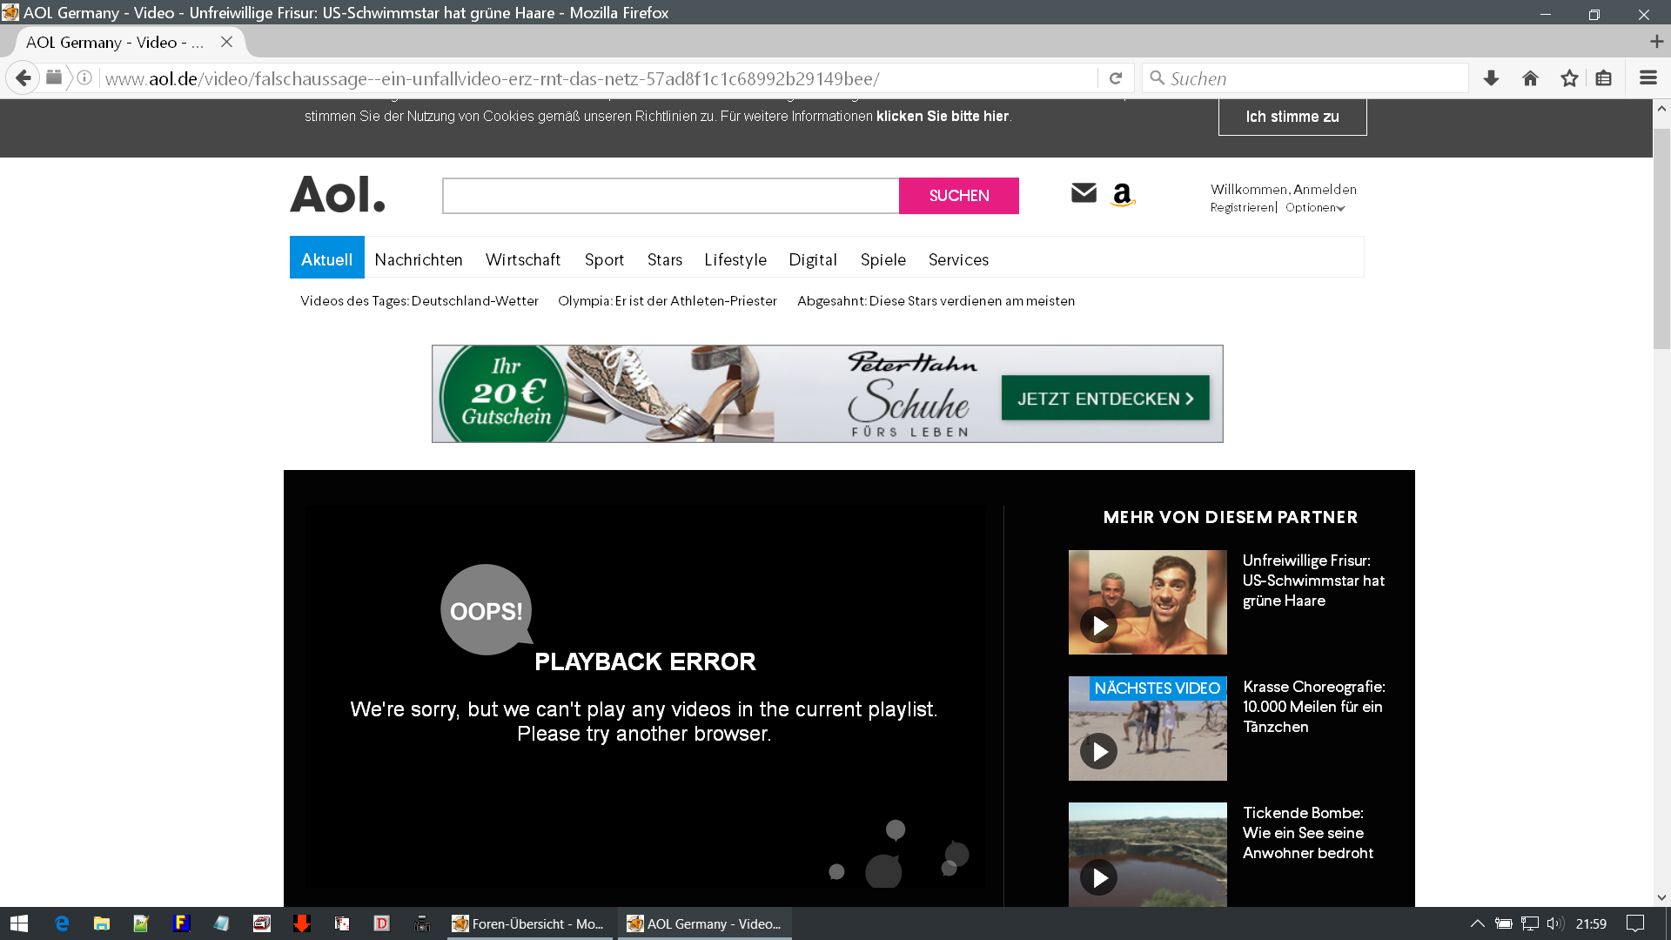The width and height of the screenshot is (1671, 940).
Task: Open Firefox downloads arrow icon
Action: [1491, 78]
